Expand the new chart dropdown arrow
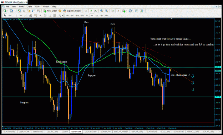This screenshot has width=223, height=135. click(x=7, y=11)
